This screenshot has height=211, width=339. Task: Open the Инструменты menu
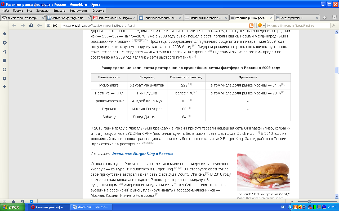coord(79,11)
